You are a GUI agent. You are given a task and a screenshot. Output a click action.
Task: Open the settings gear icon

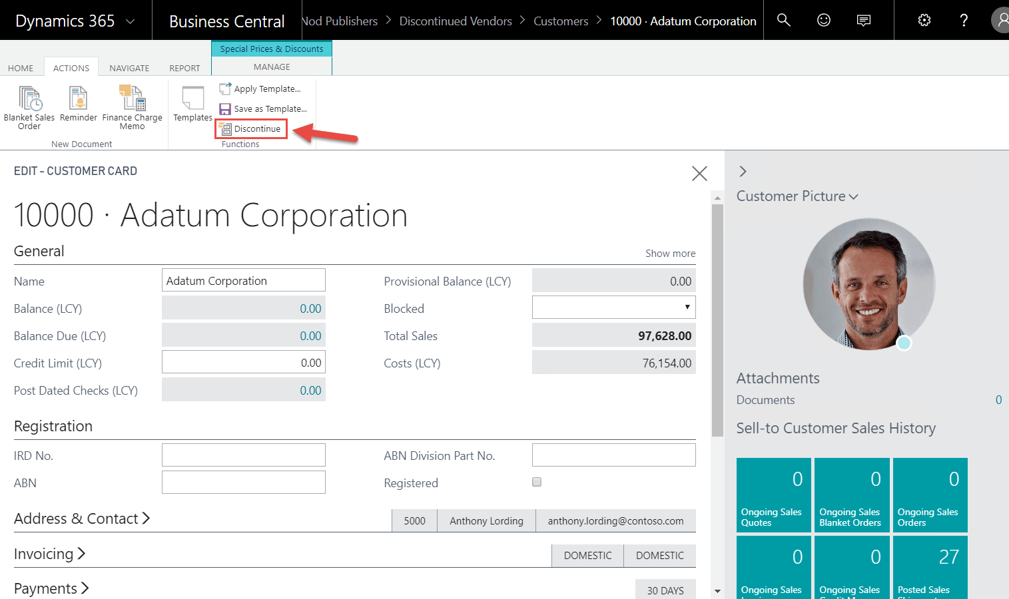924,20
